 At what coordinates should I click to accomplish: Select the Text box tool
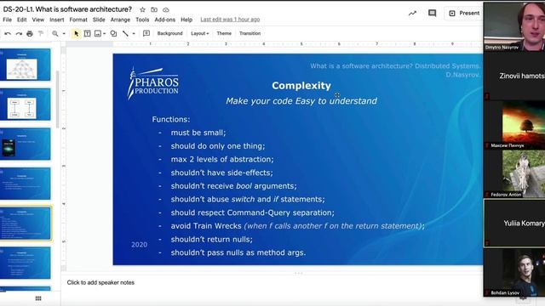click(x=87, y=34)
